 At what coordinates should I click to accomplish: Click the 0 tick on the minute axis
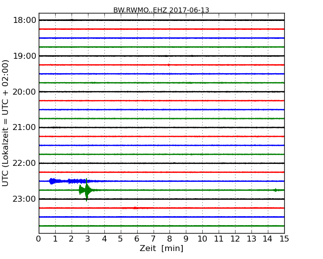39,239
